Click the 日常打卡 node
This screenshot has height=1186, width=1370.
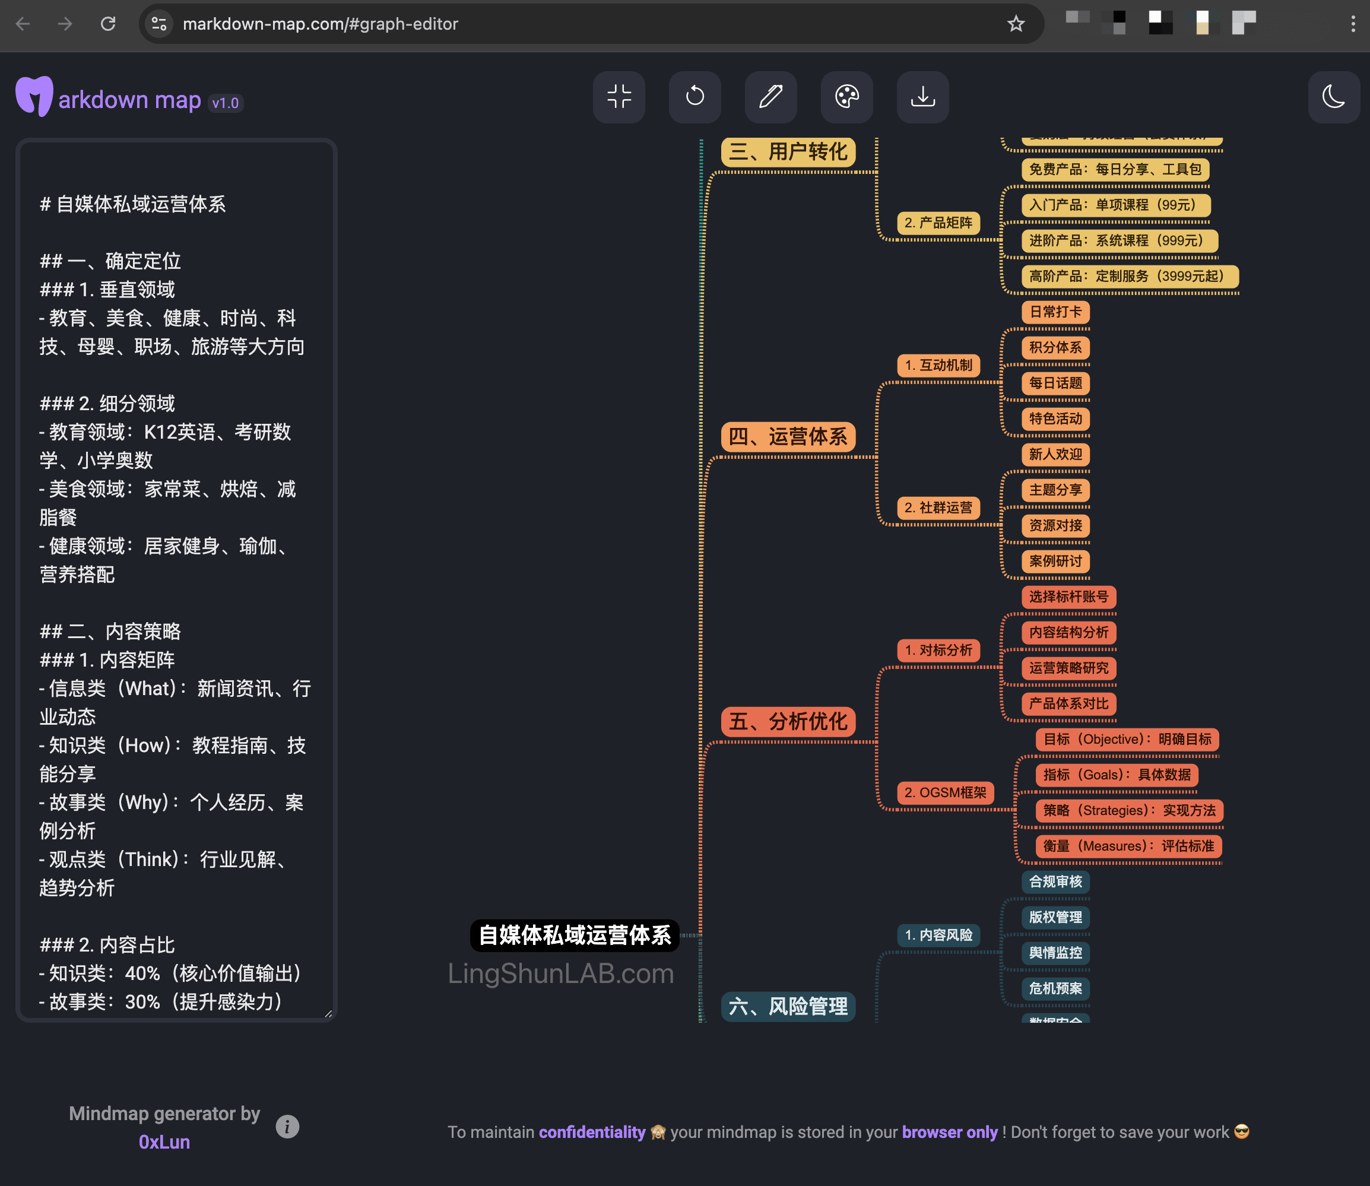1055,312
